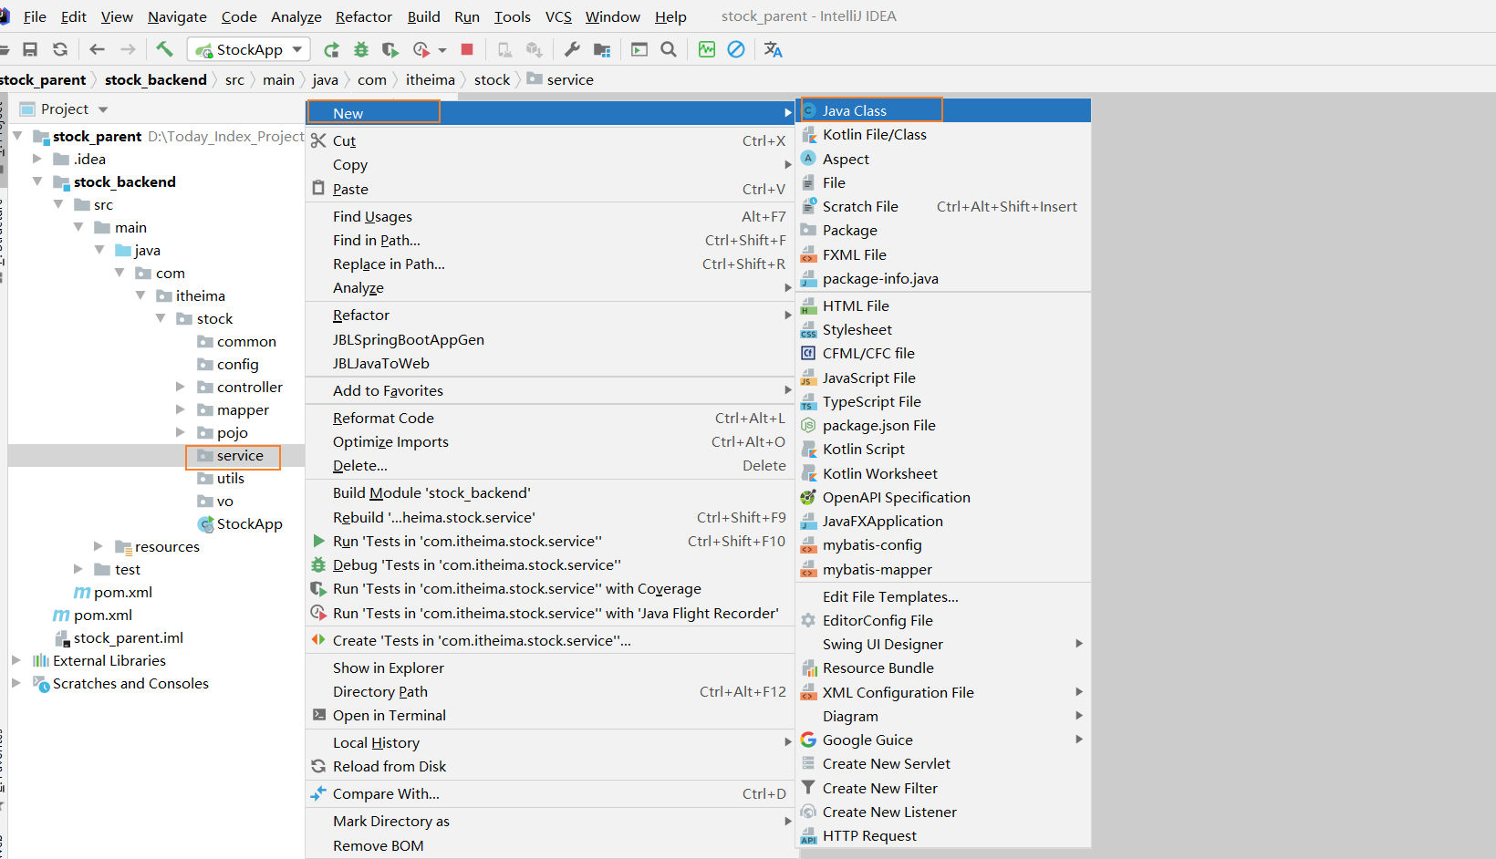Click itheima in the breadcrumb bar
1496x859 pixels.
click(x=431, y=80)
